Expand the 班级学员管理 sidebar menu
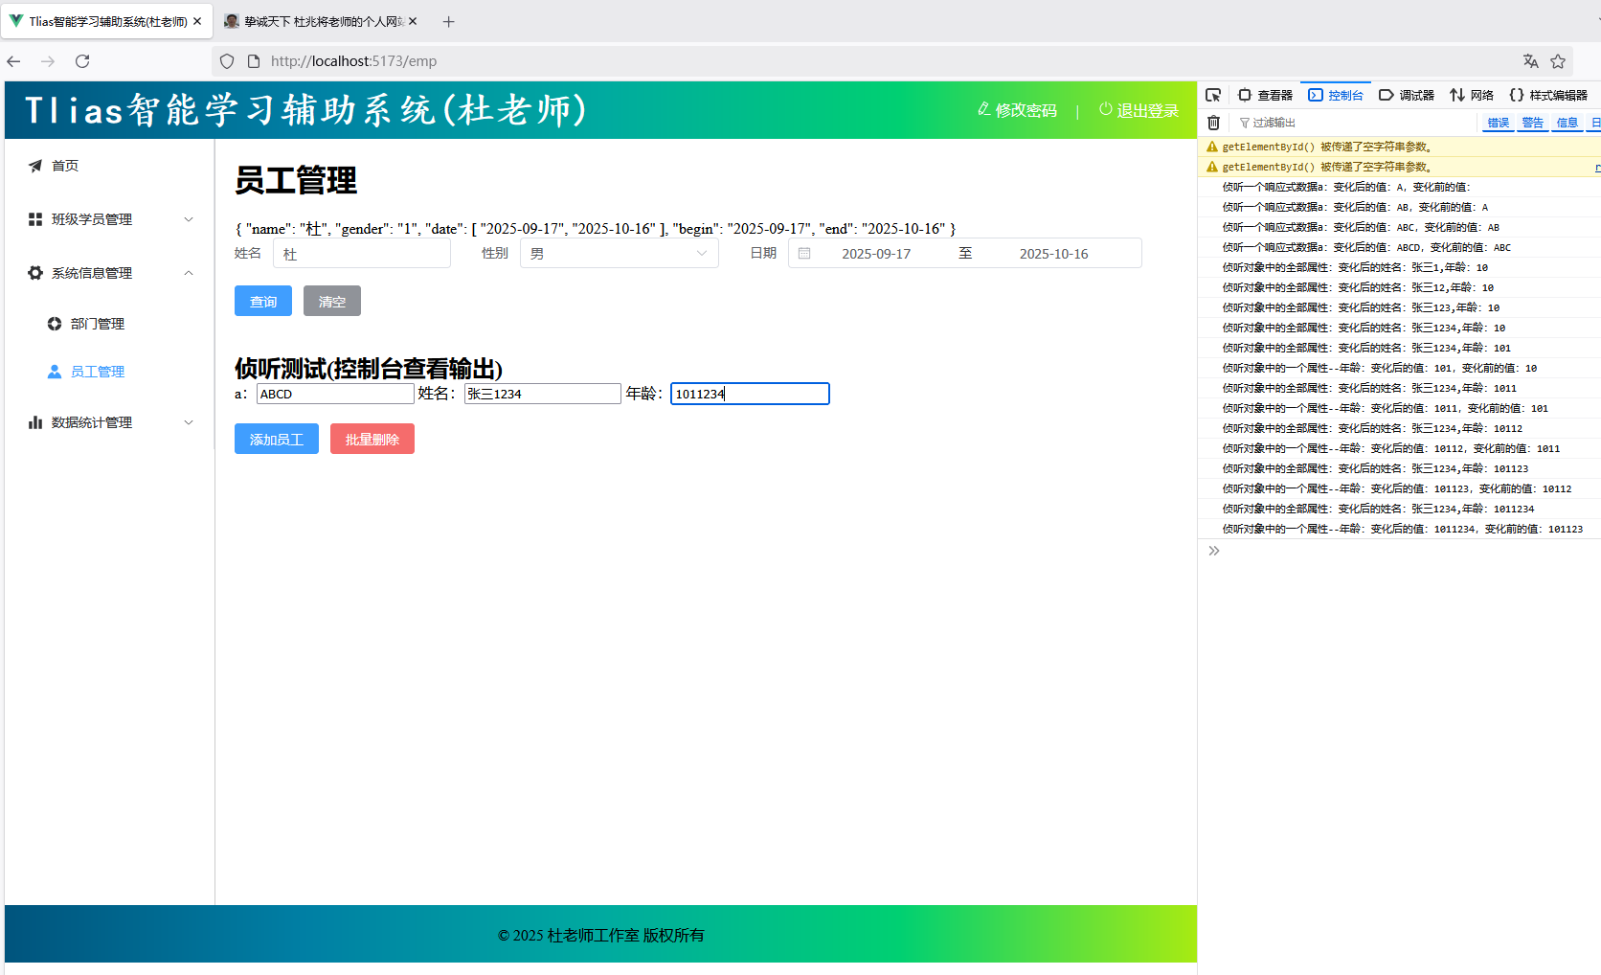 [x=110, y=219]
